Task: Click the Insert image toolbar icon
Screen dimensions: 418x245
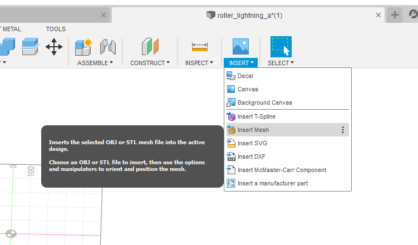Action: click(x=240, y=46)
